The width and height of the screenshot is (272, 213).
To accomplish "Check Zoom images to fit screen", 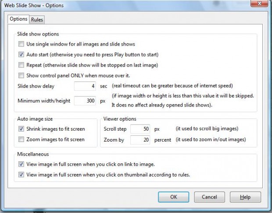I will click(21, 139).
